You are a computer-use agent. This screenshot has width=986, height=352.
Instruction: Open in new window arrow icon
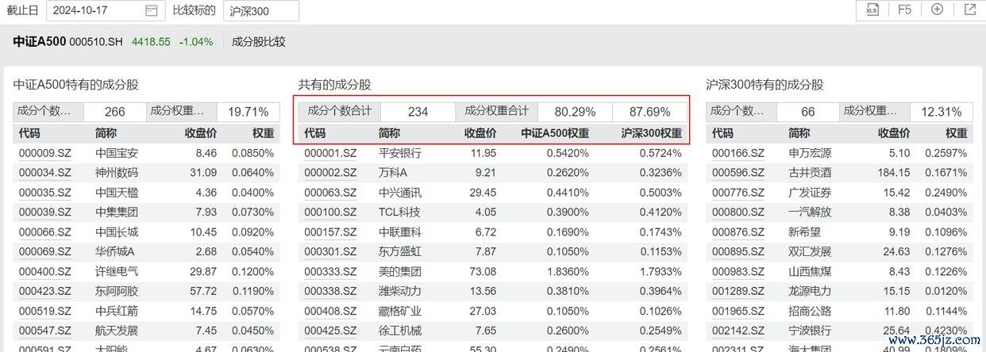click(969, 10)
